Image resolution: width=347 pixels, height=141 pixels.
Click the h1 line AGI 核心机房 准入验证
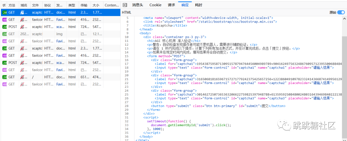click(x=174, y=41)
